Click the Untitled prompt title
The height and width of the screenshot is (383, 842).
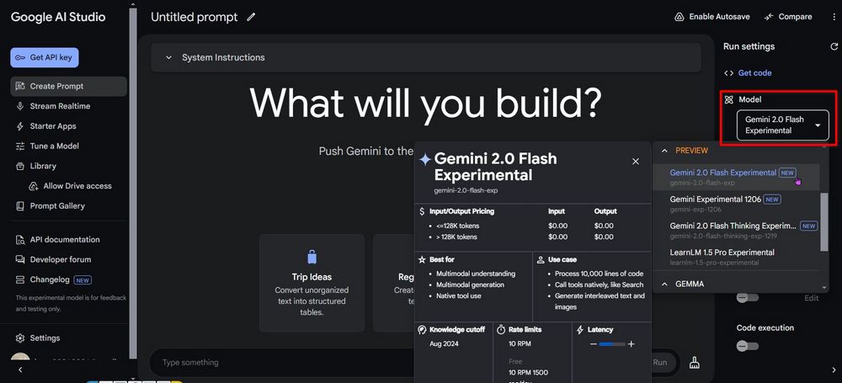tap(194, 17)
